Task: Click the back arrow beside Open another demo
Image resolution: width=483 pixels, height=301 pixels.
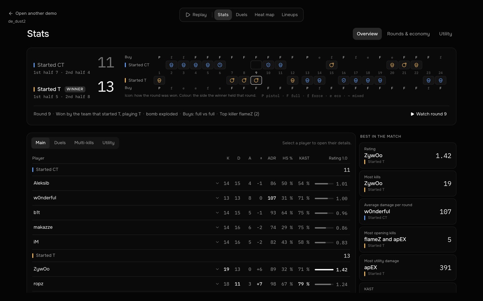Action: point(11,13)
